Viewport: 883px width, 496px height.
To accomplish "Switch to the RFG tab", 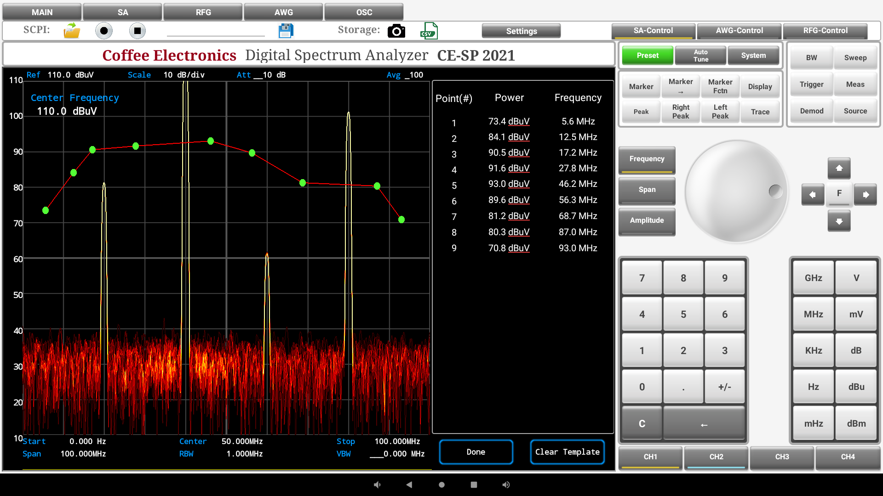I will (203, 12).
